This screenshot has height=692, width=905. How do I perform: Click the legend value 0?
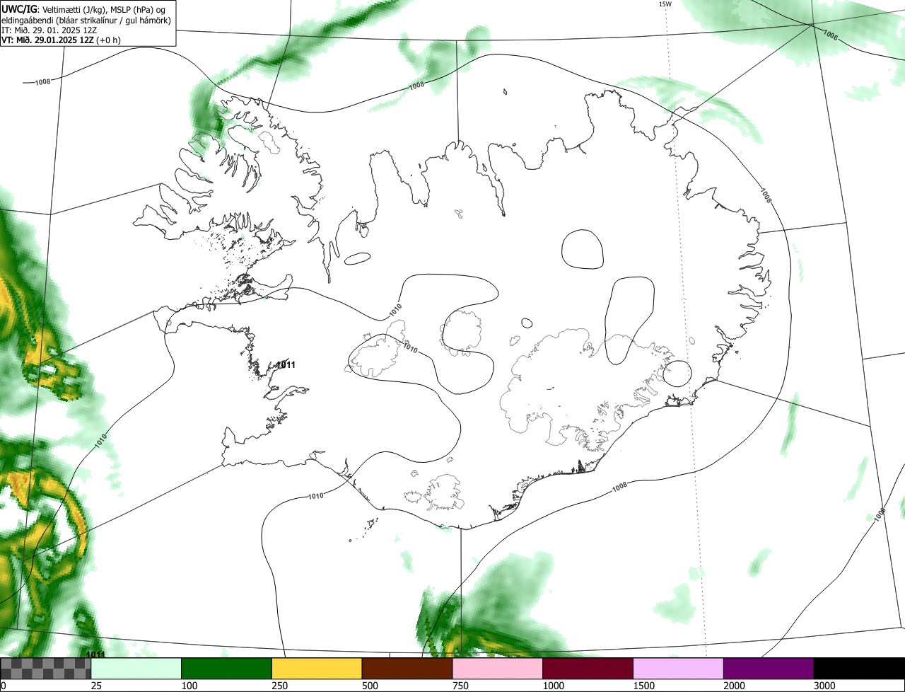tap(4, 686)
